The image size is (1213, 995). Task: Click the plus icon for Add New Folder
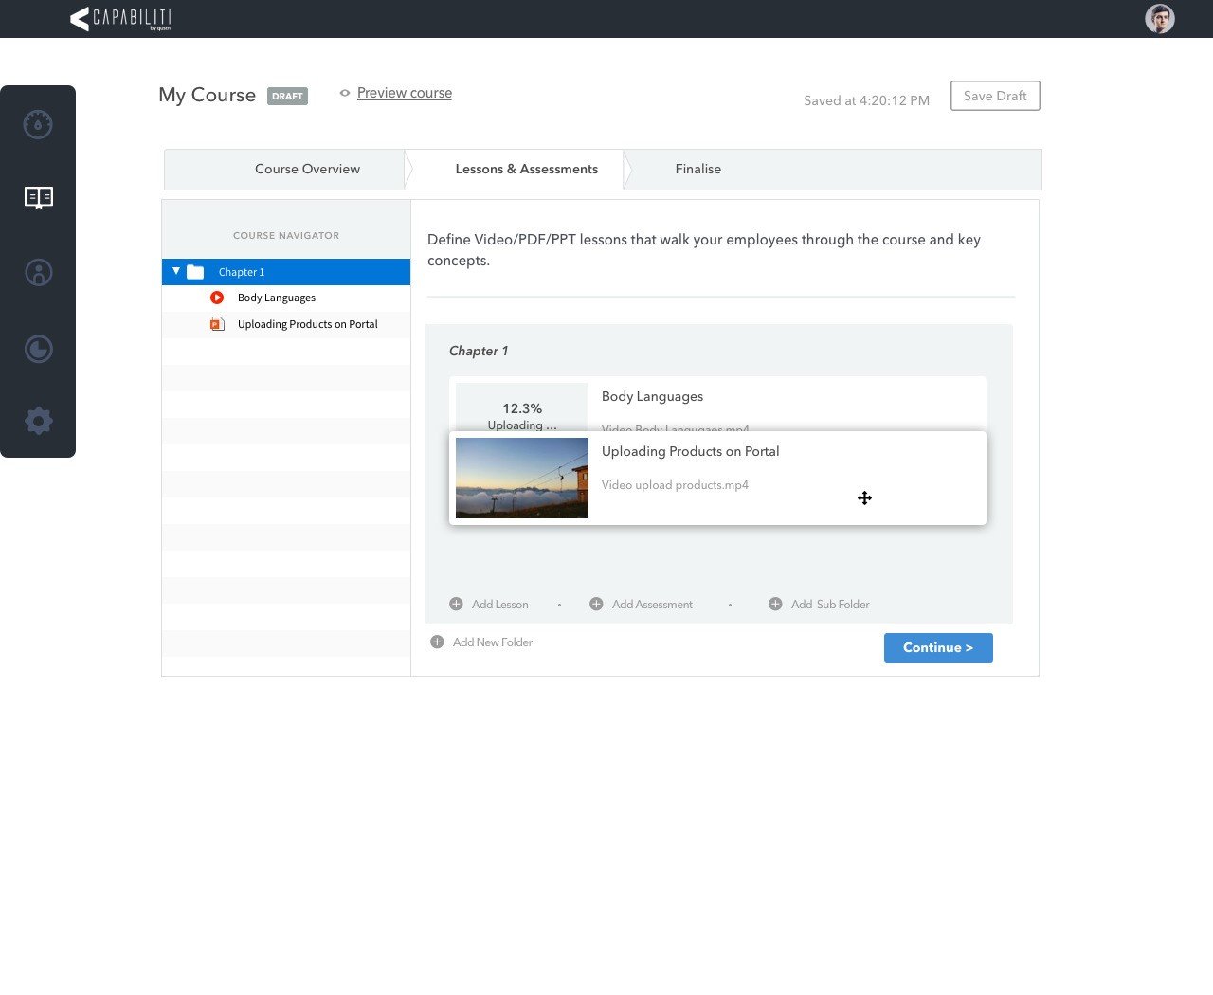(437, 642)
